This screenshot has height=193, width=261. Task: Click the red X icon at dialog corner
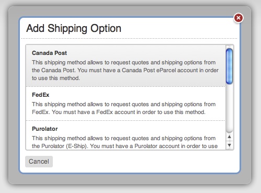click(239, 18)
